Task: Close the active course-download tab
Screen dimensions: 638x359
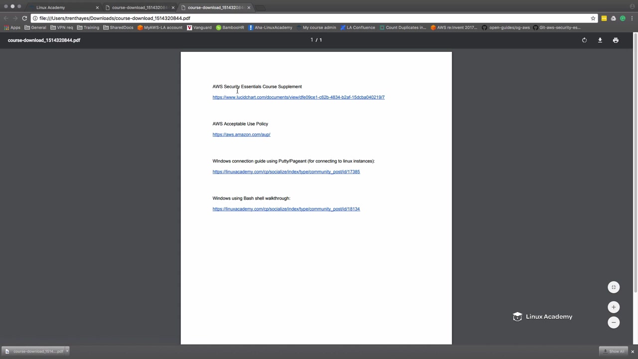Action: pos(249,7)
